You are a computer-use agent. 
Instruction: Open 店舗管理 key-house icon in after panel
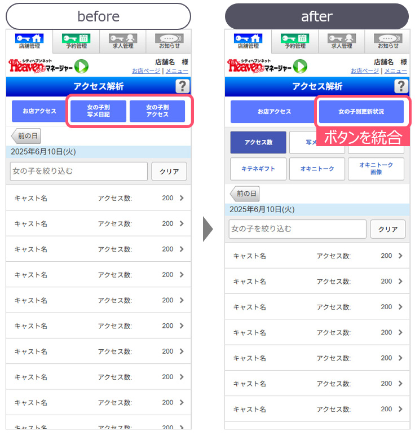[248, 41]
